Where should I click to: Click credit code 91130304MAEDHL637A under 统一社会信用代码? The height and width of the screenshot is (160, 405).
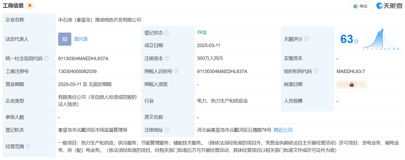click(83, 58)
